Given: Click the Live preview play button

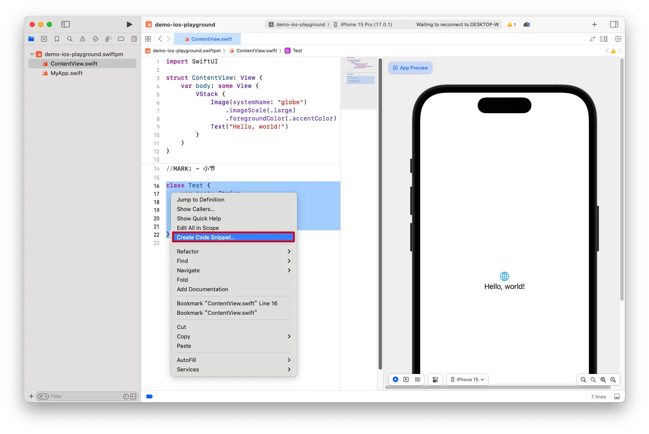Looking at the screenshot, I should 395,380.
